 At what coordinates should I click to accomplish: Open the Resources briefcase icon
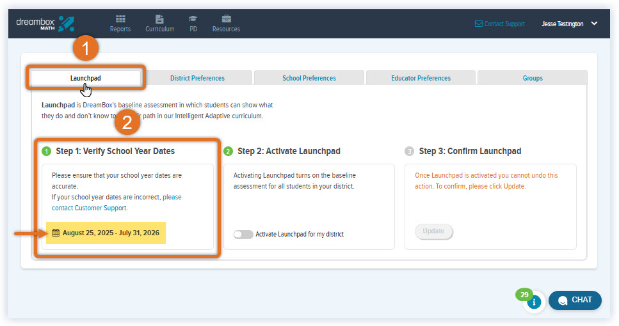pos(226,19)
